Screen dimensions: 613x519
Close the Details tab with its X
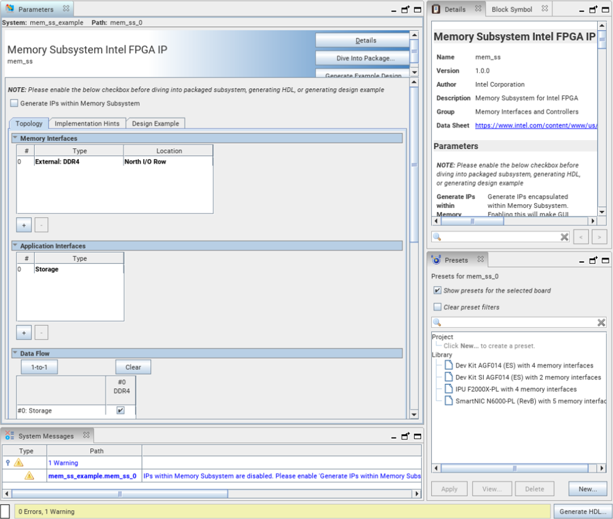click(478, 8)
